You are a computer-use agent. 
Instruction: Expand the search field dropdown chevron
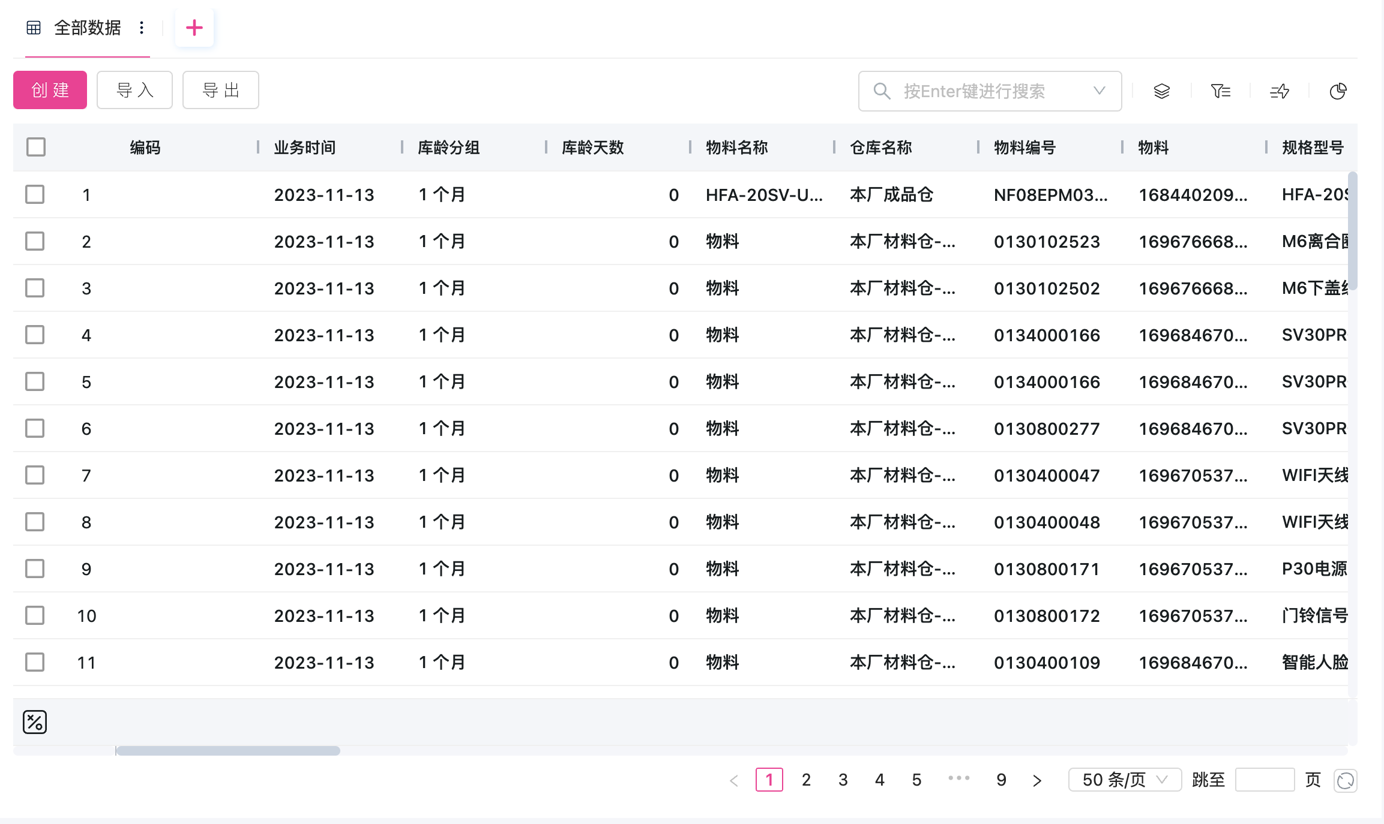(x=1100, y=91)
